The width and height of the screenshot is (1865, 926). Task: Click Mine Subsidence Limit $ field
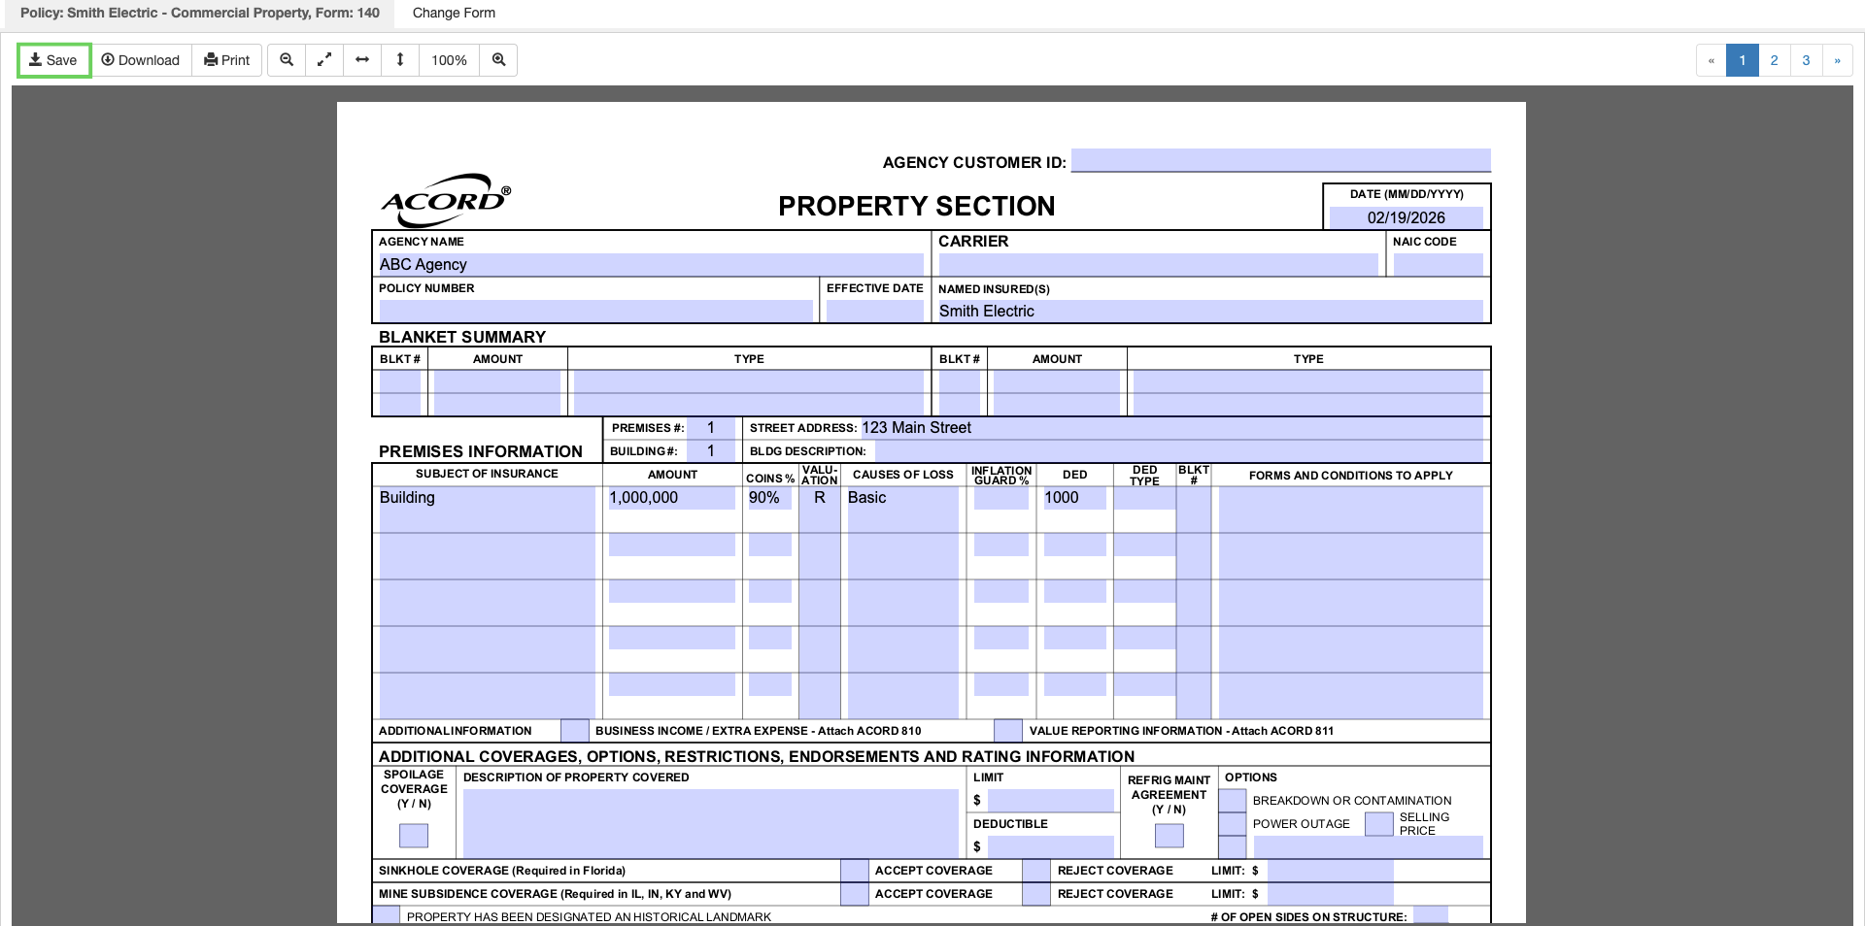(x=1331, y=893)
